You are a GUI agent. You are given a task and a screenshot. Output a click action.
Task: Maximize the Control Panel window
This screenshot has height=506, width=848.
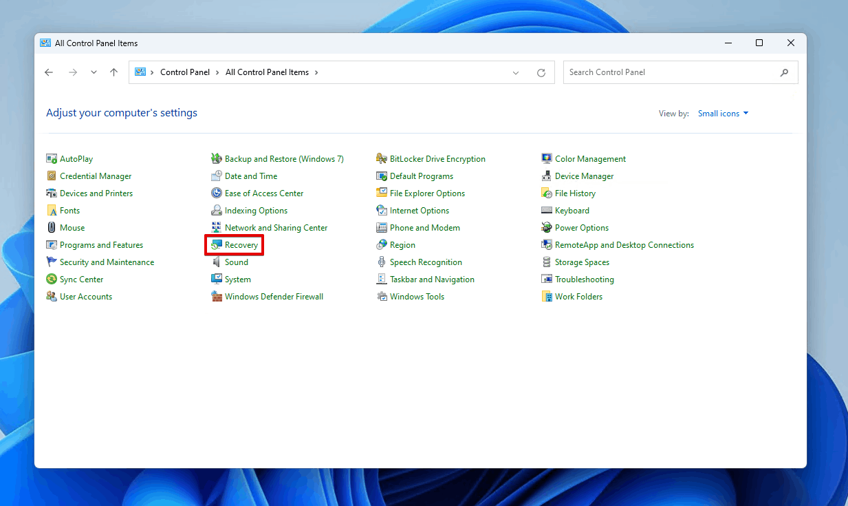click(759, 43)
